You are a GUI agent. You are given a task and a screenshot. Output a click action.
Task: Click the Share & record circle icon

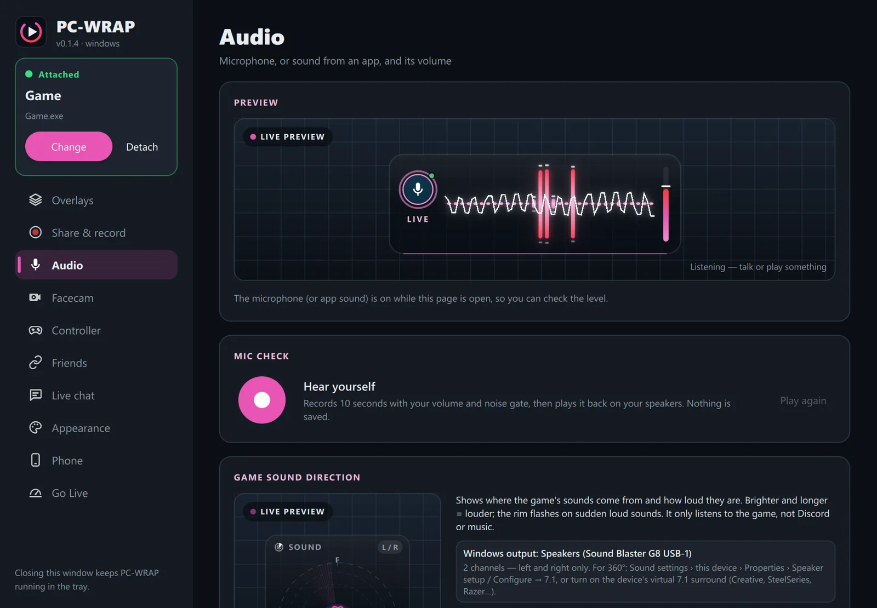click(36, 232)
